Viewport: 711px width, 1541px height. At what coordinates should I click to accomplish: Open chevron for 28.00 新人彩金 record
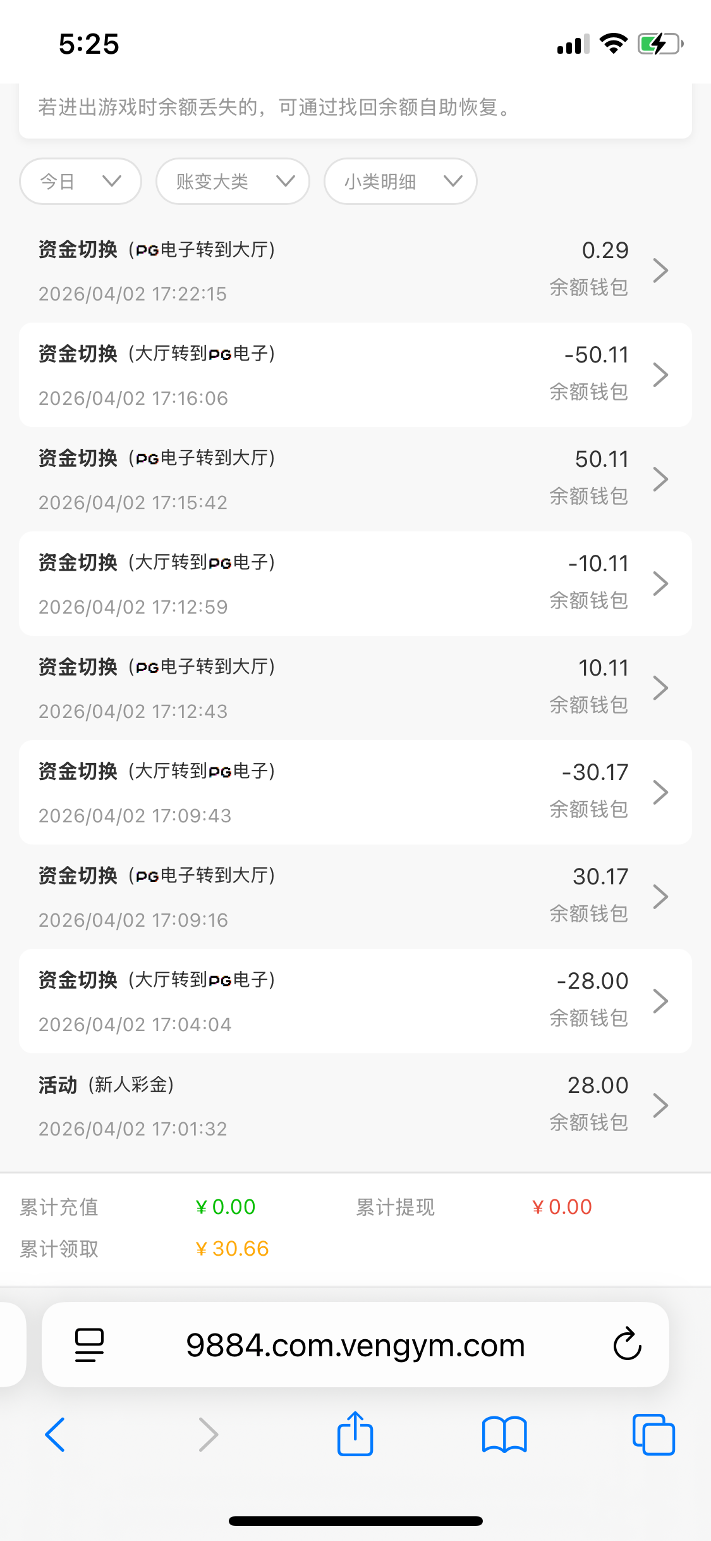pyautogui.click(x=660, y=1105)
